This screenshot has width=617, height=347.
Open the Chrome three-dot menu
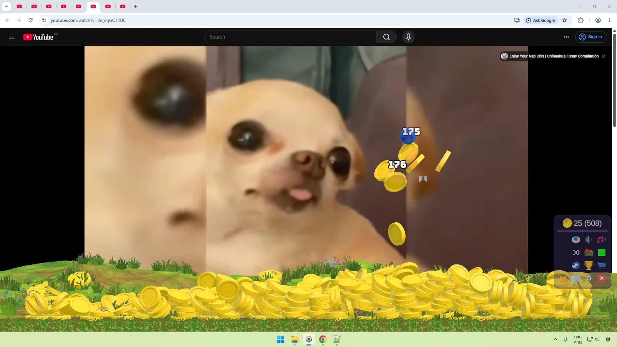610,20
